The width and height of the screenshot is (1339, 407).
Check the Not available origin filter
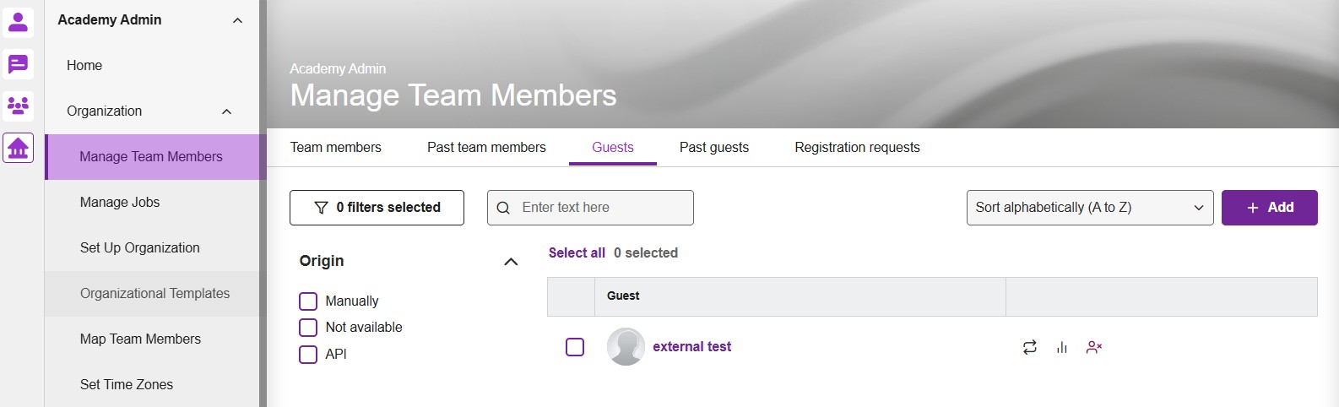coord(308,328)
